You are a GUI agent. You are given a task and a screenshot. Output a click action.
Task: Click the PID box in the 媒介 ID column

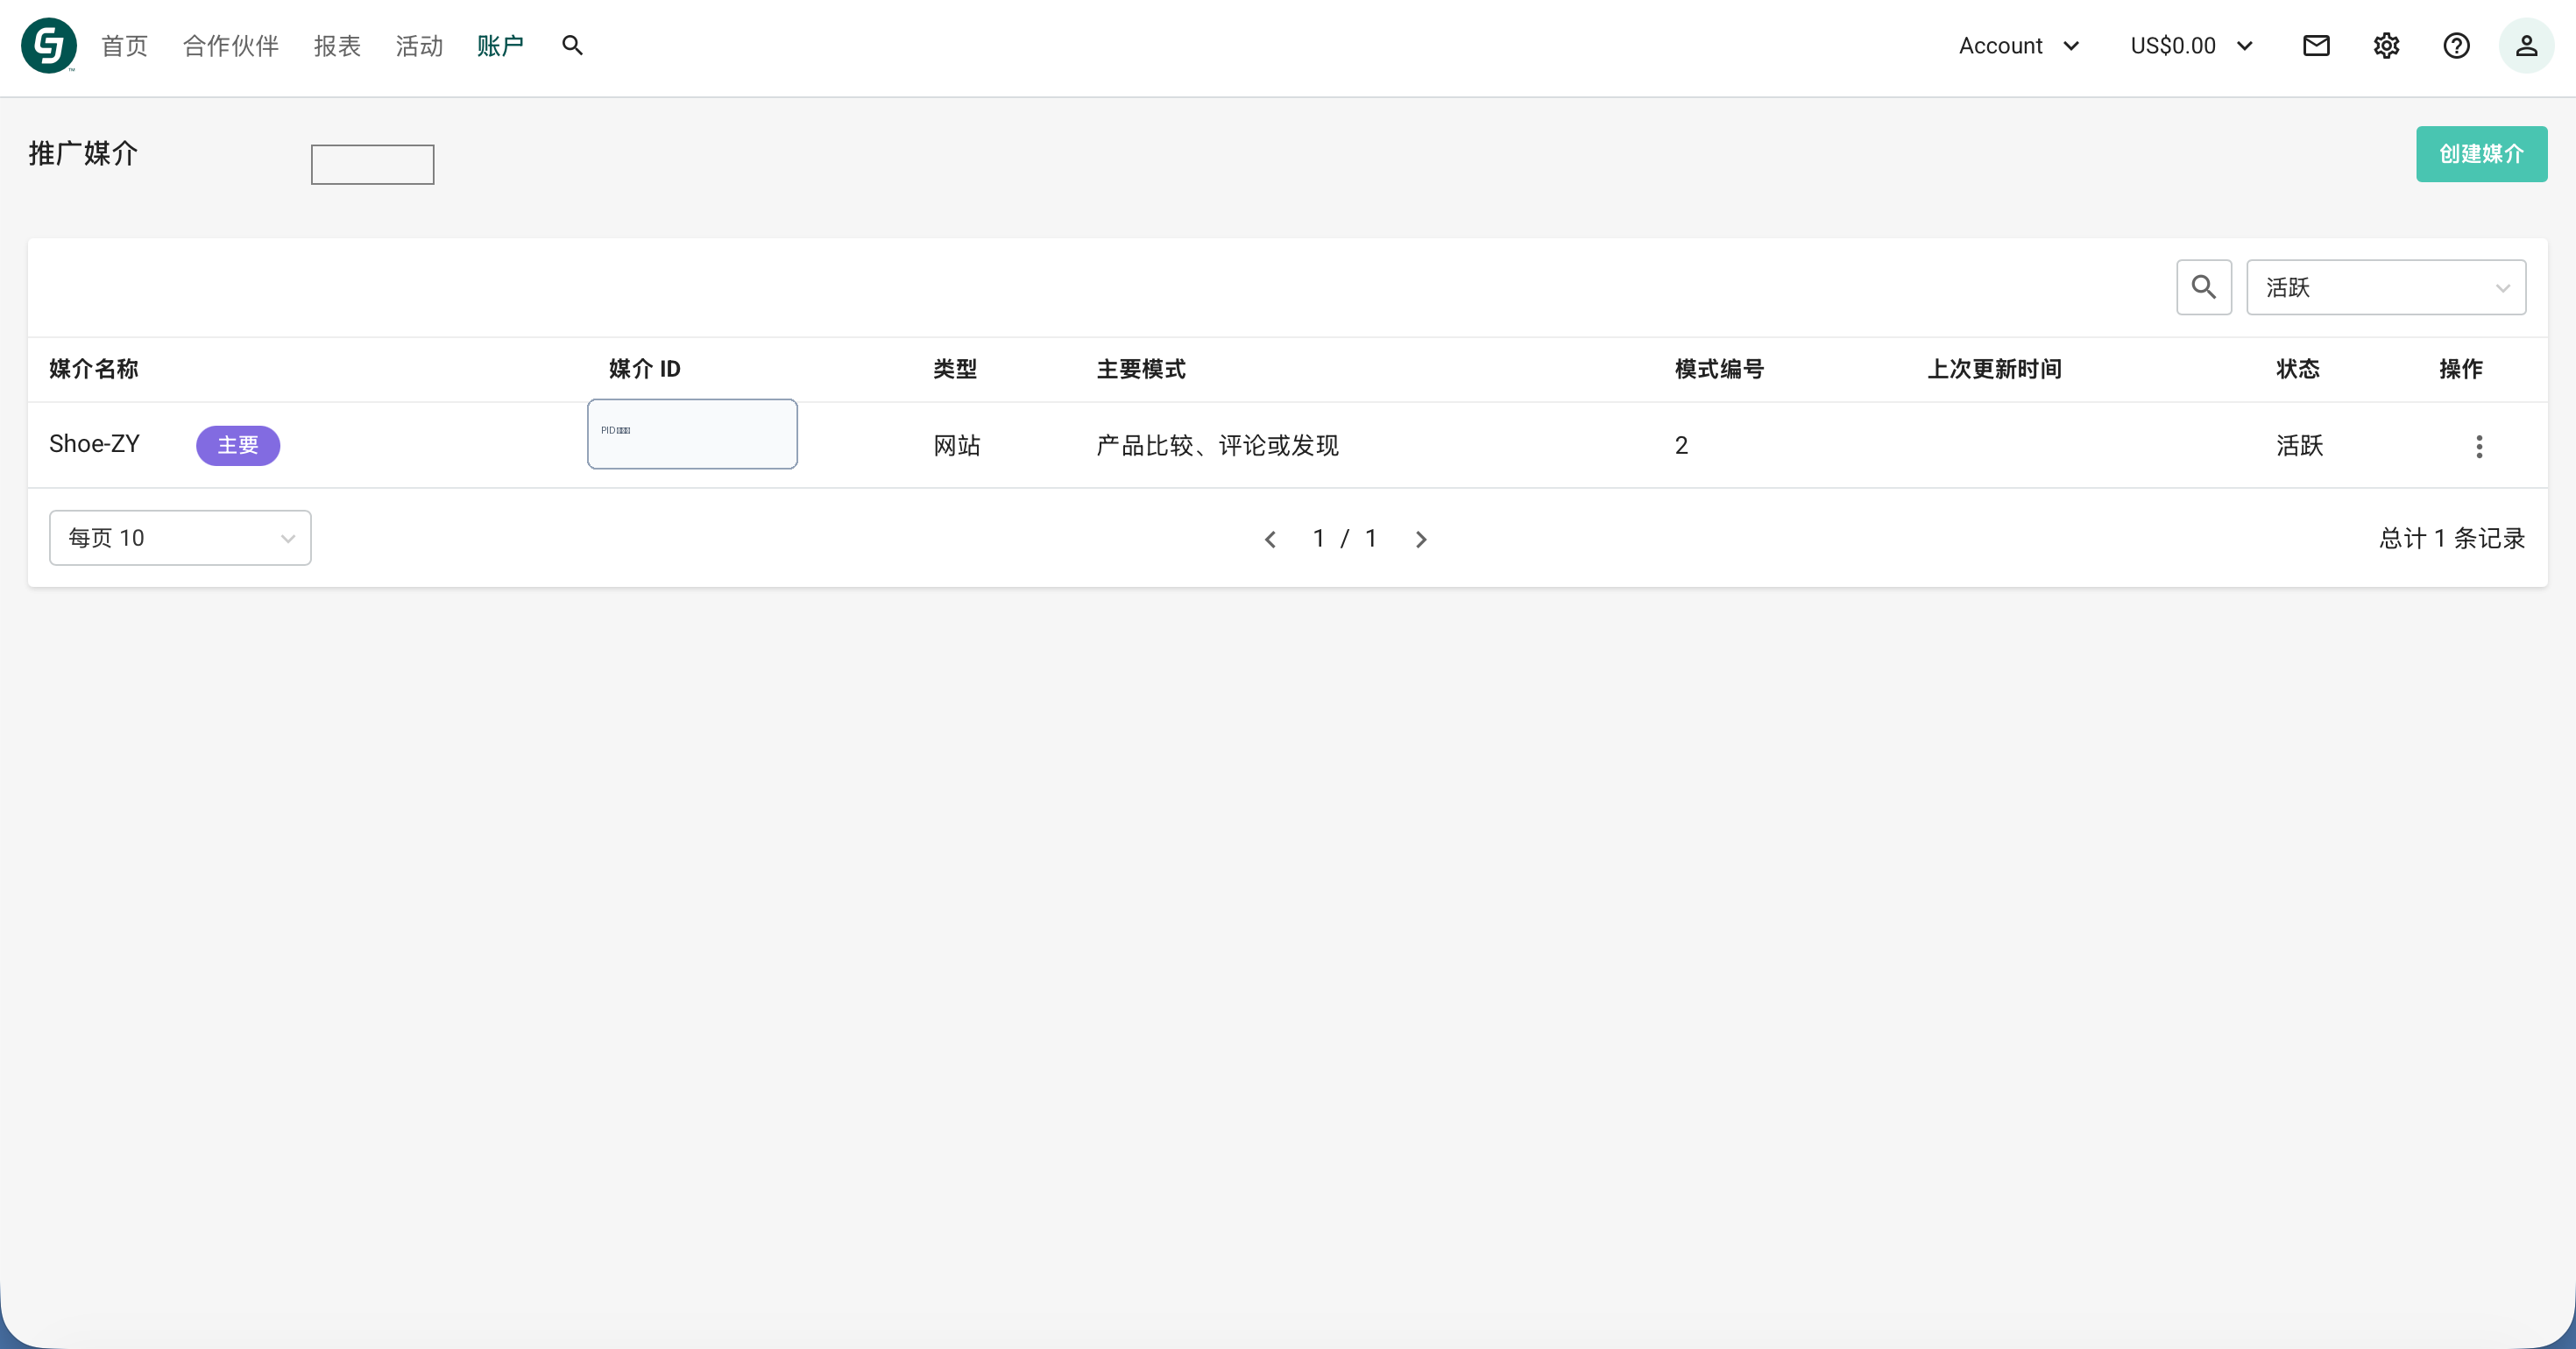pos(692,434)
